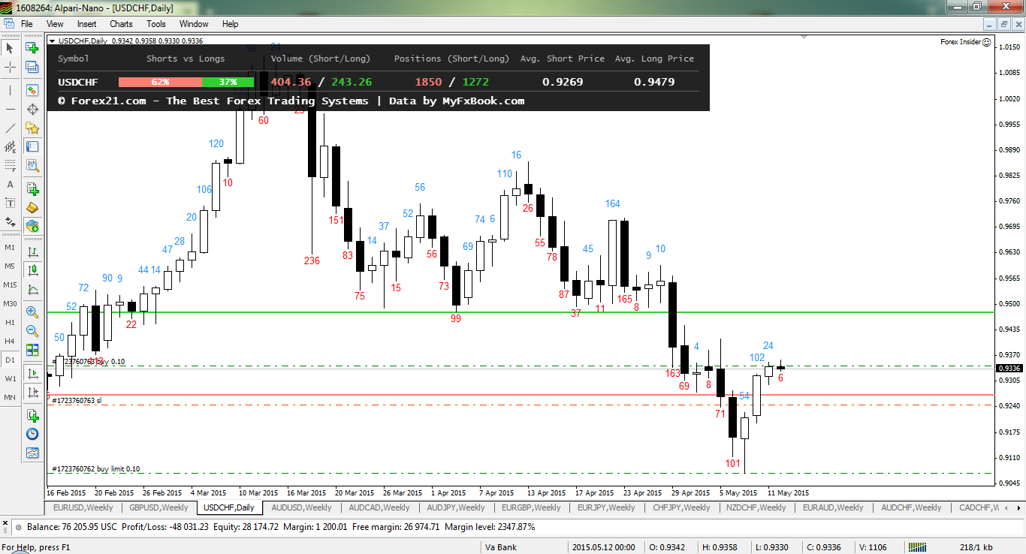The height and width of the screenshot is (554, 1026).
Task: Switch to EURUSD,Weekly chart tab
Action: pyautogui.click(x=83, y=507)
